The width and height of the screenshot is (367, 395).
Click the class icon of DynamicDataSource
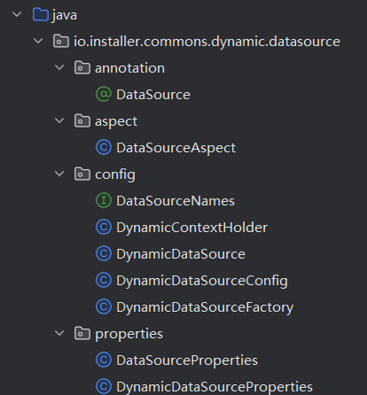click(x=104, y=253)
